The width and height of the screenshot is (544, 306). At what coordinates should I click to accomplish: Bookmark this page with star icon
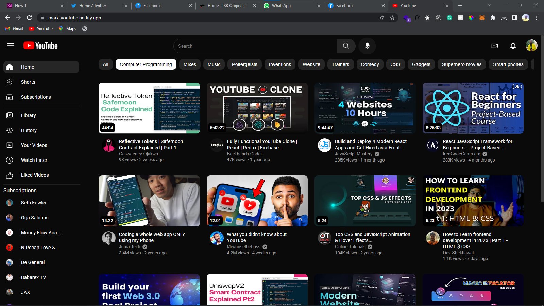pos(392,18)
